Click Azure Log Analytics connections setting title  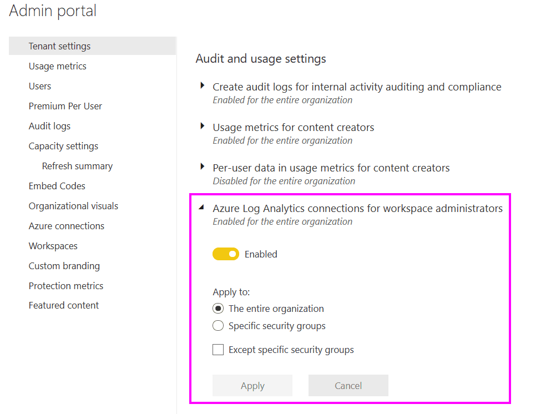coord(358,208)
